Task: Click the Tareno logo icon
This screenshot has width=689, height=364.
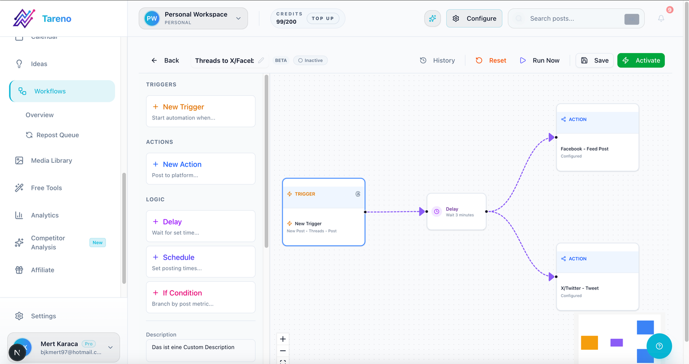Action: click(24, 18)
